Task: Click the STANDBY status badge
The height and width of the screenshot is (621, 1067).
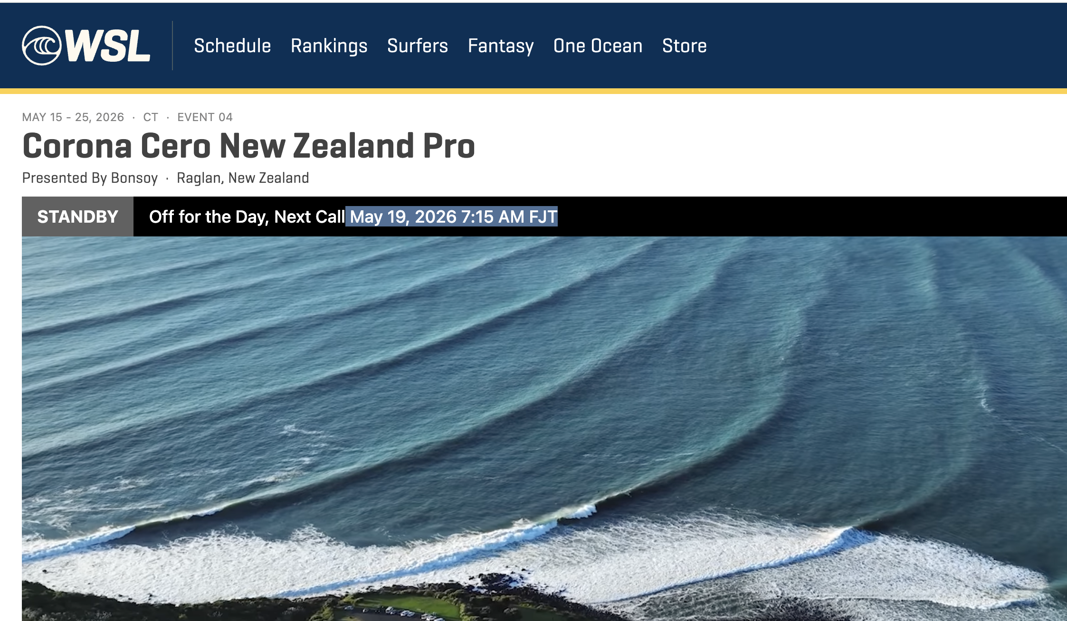Action: [77, 216]
